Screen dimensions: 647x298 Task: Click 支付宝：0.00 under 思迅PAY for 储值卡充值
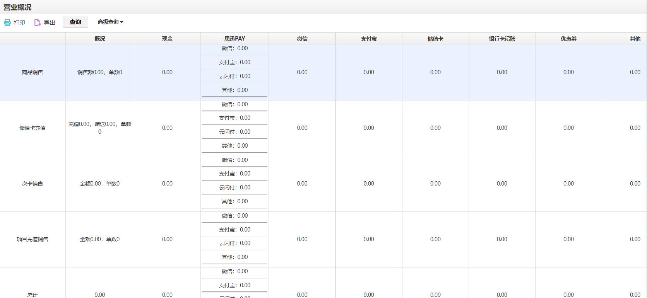click(234, 118)
